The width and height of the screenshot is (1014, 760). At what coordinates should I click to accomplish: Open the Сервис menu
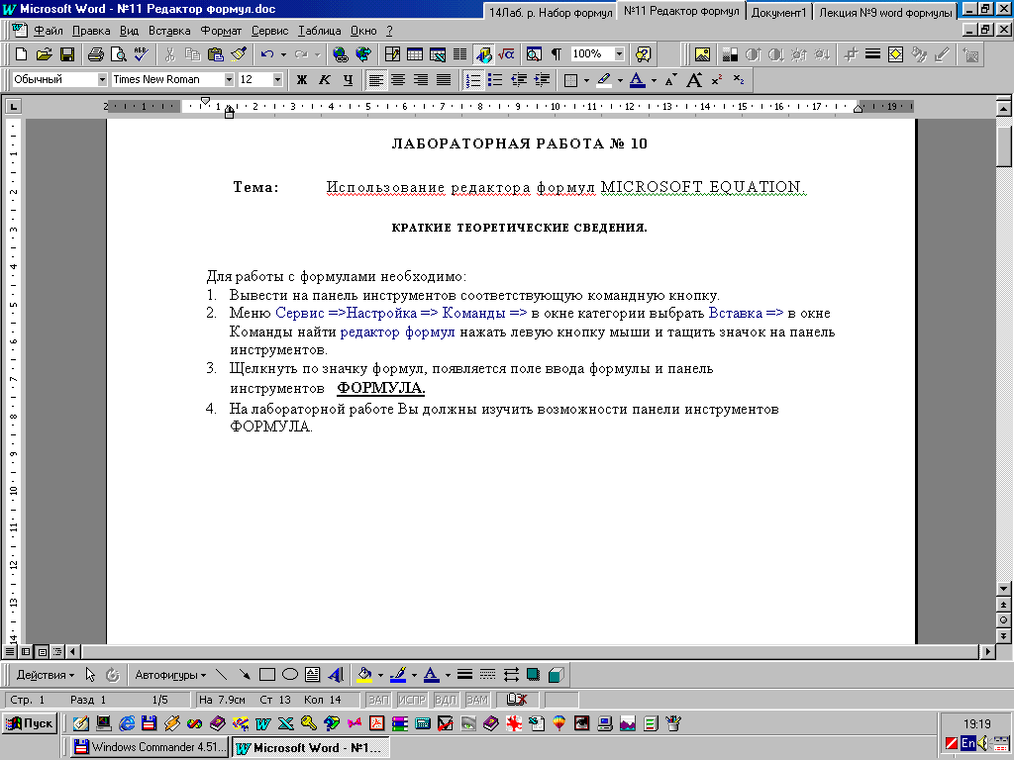(269, 31)
